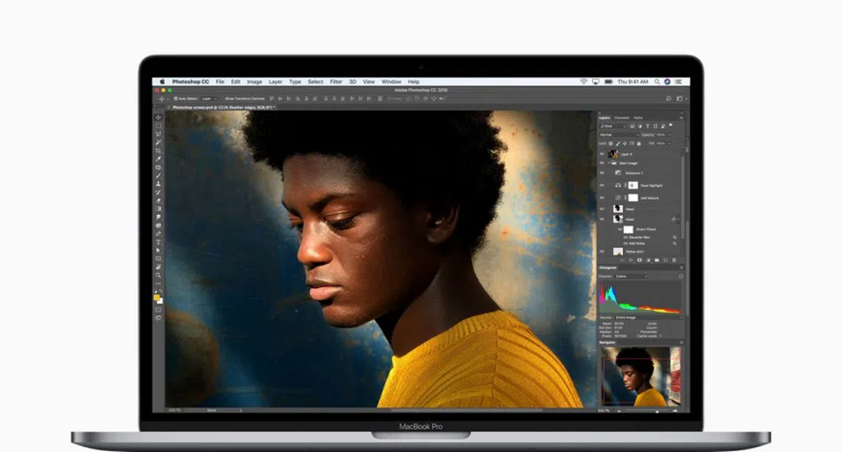The image size is (842, 452).
Task: Switch to the Paths tab
Action: click(638, 118)
